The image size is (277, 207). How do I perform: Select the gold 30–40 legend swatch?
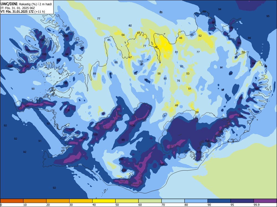pos(81,201)
